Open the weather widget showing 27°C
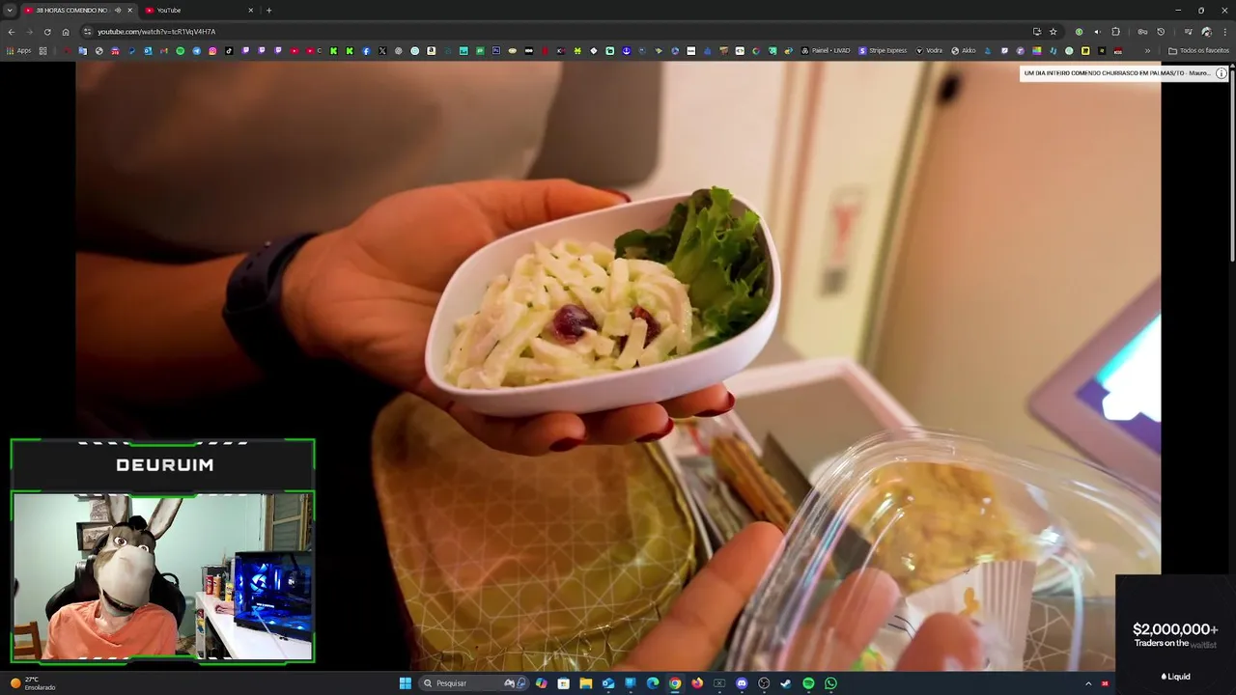Viewport: 1236px width, 695px height. [x=33, y=683]
